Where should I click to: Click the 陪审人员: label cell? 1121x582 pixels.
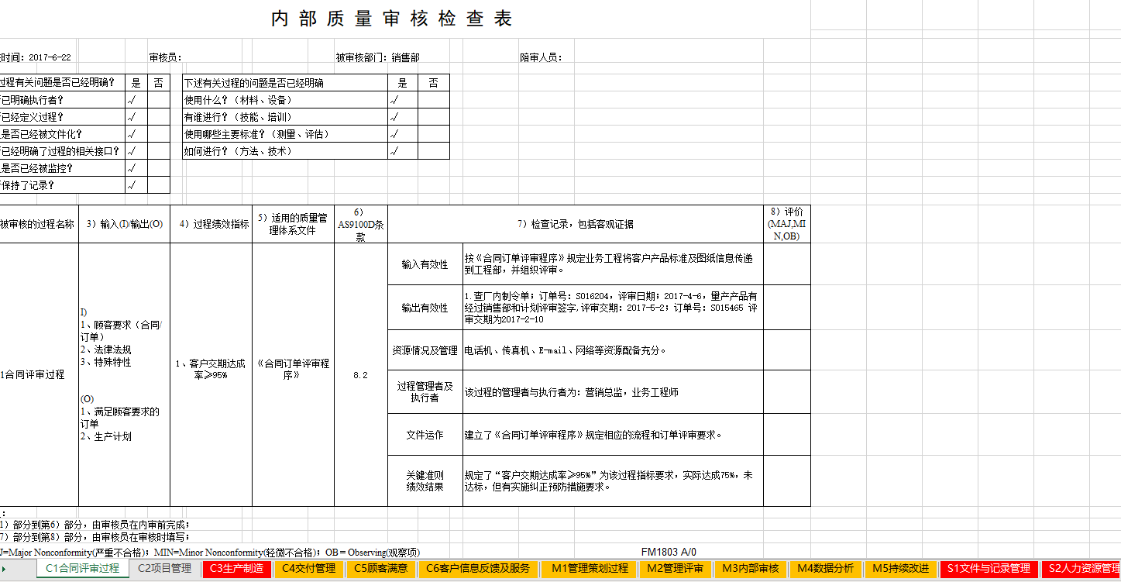click(541, 57)
